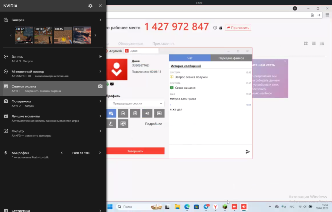This screenshot has height=212, width=332.
Task: Switch to list view icon
Action: click(x=322, y=43)
